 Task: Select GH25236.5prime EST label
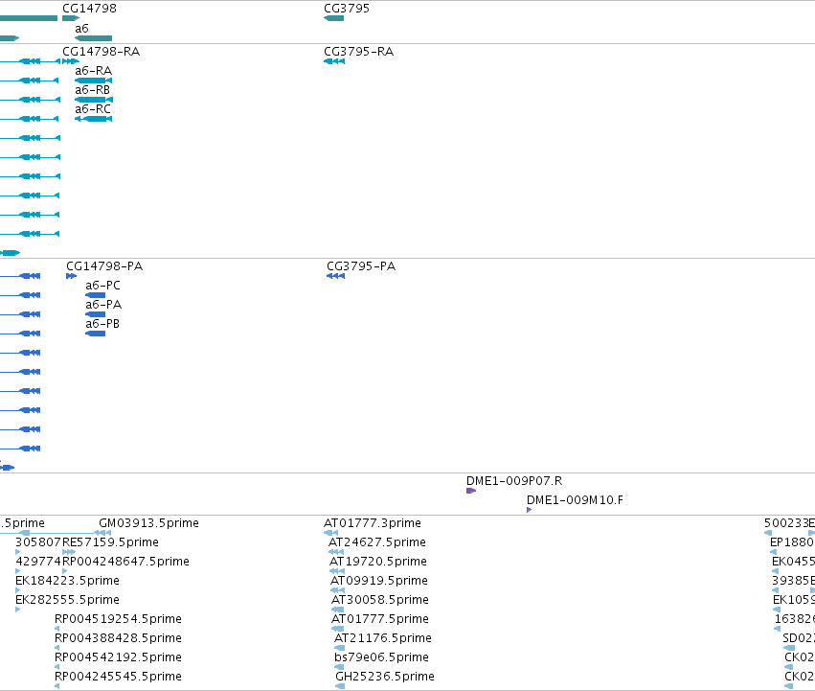[x=385, y=677]
